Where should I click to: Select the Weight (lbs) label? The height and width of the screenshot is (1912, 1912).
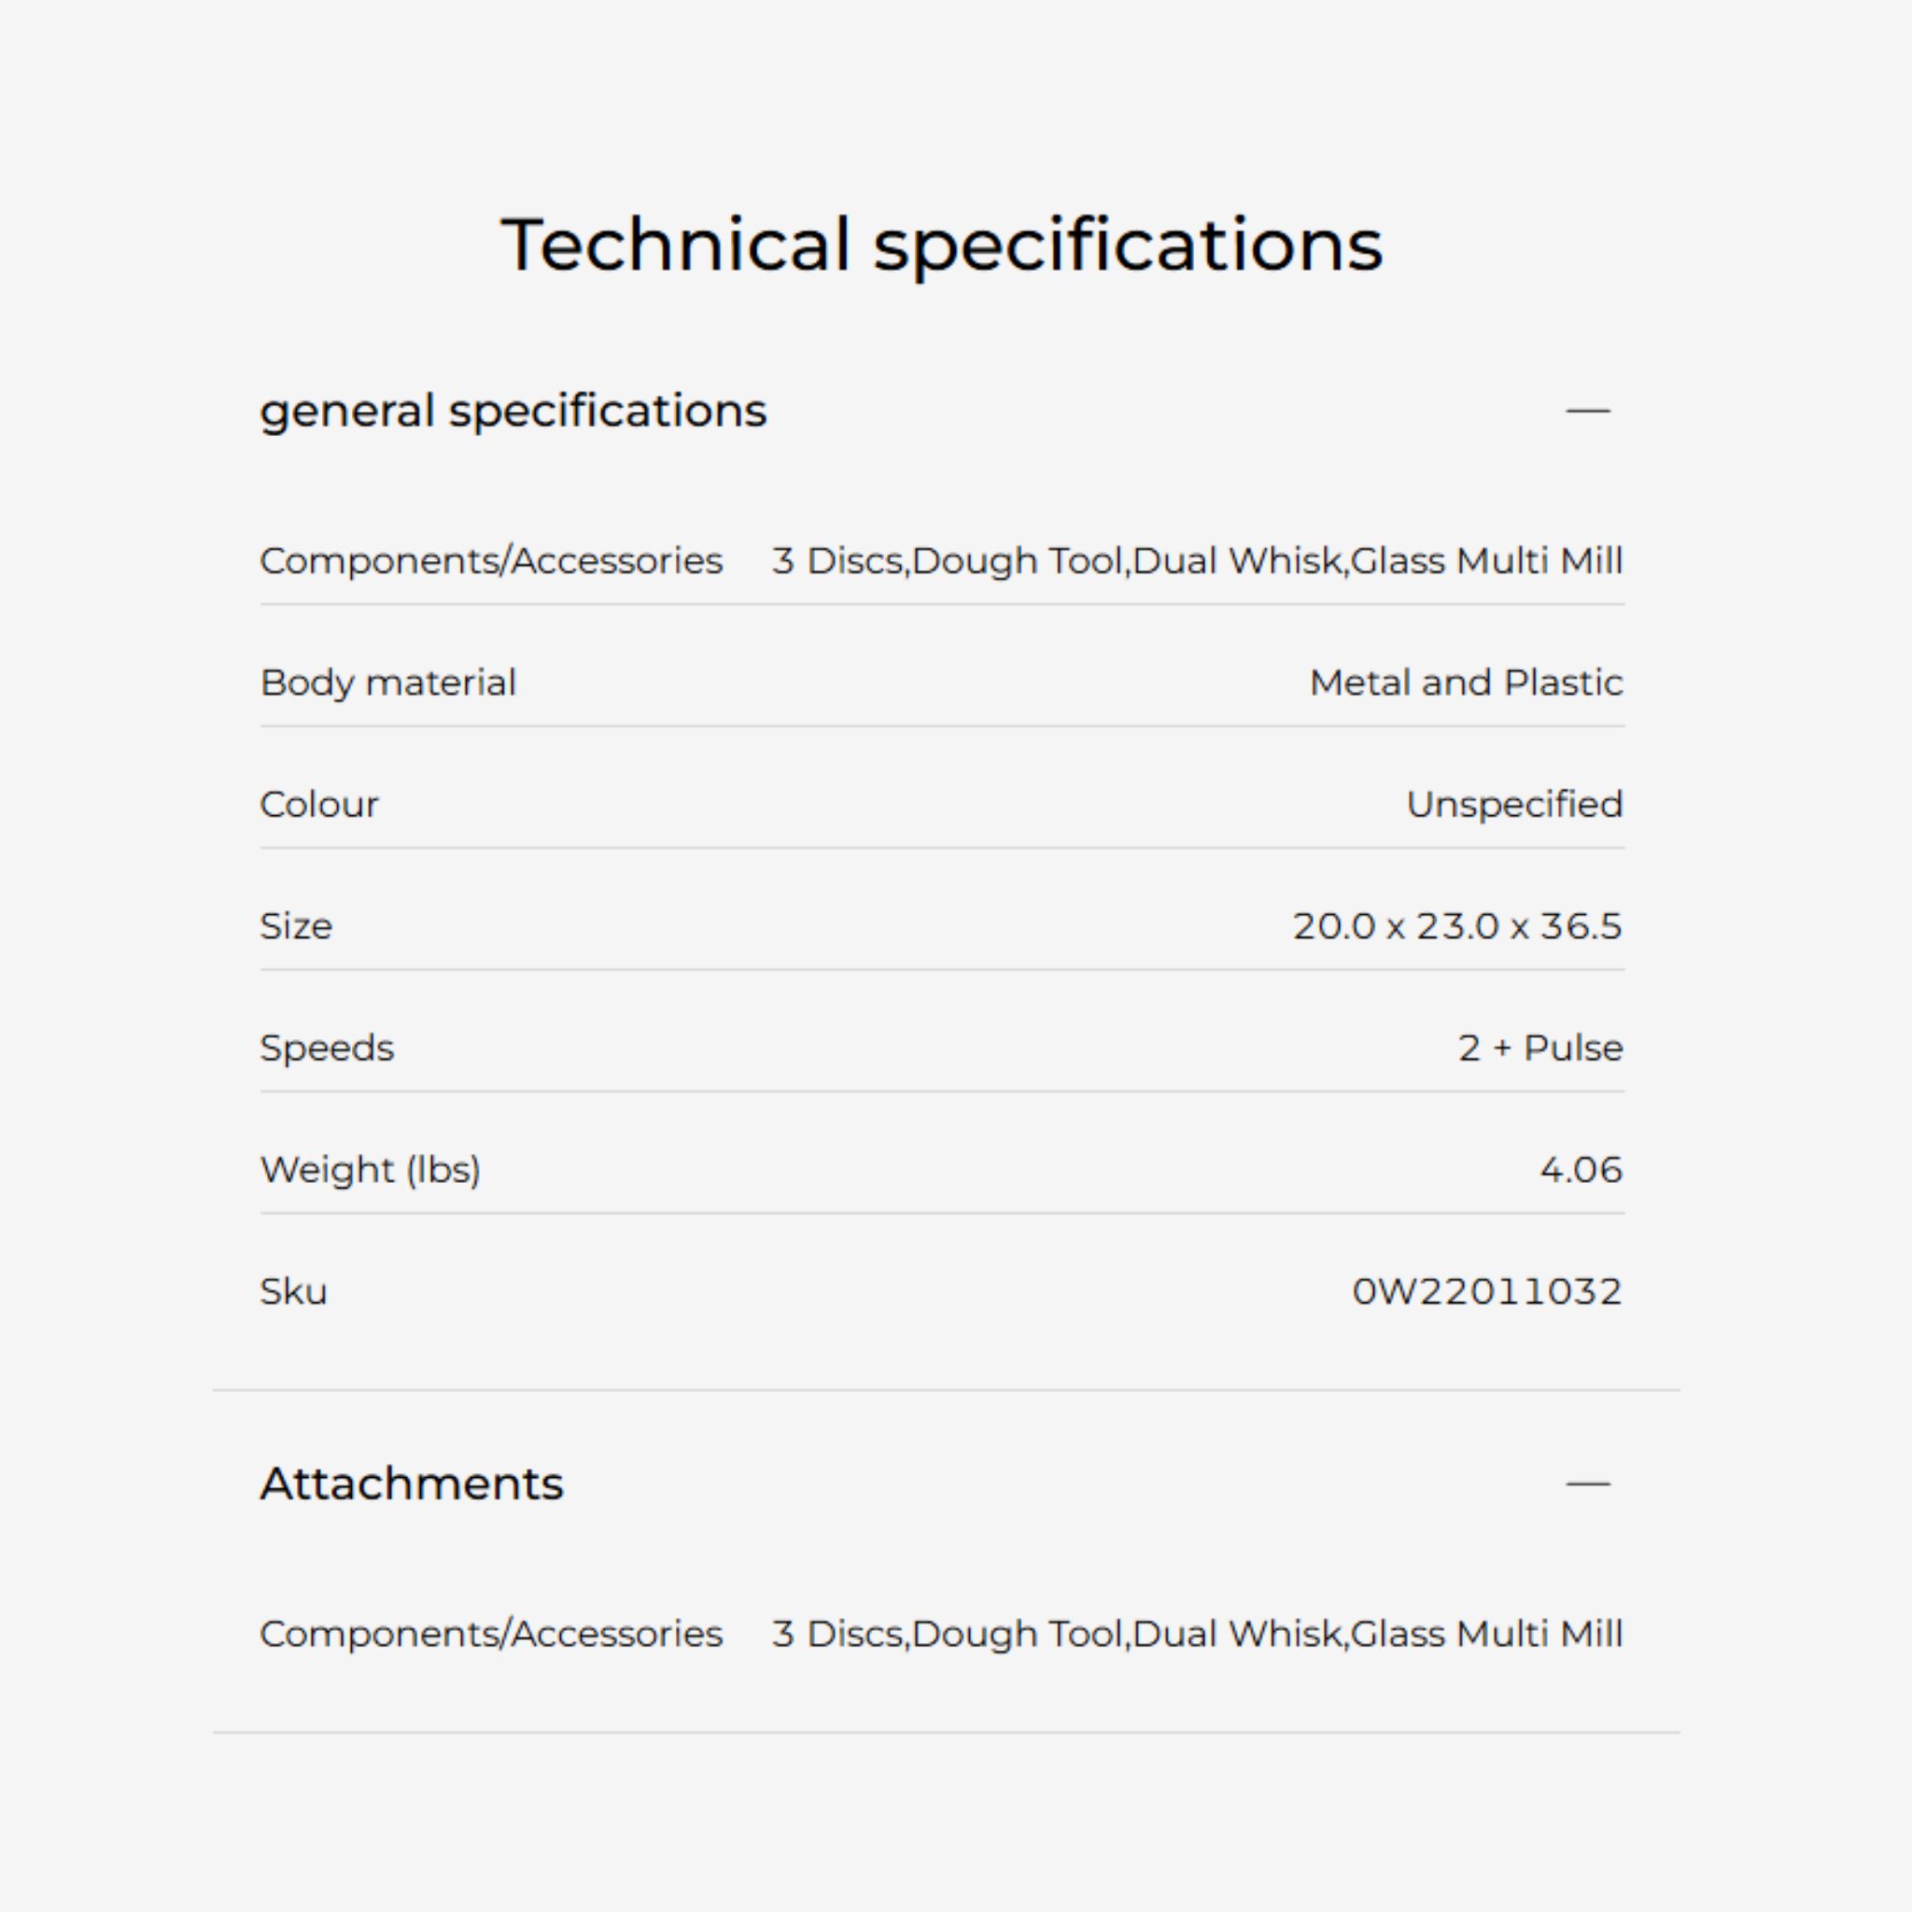pos(370,1170)
